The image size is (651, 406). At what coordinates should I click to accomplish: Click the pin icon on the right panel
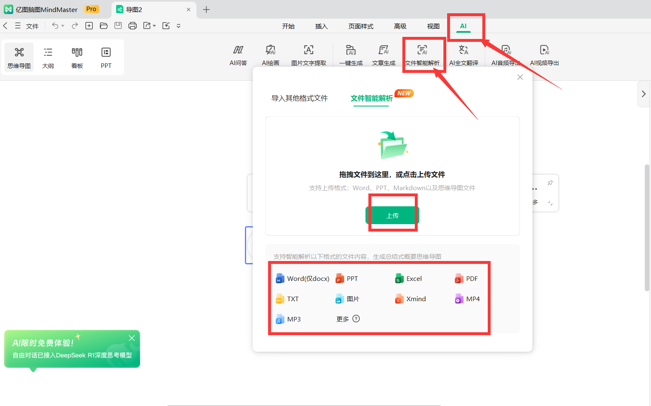click(x=550, y=183)
